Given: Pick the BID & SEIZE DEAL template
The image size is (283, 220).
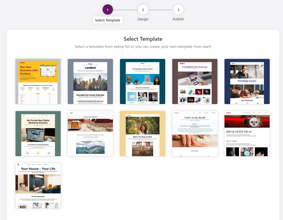Looking at the screenshot, I should click(247, 134).
